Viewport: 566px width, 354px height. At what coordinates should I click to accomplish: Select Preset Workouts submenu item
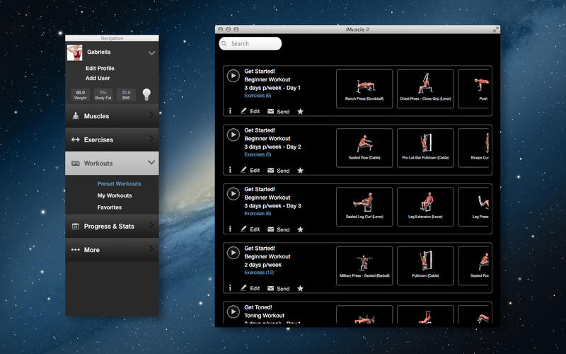point(119,184)
